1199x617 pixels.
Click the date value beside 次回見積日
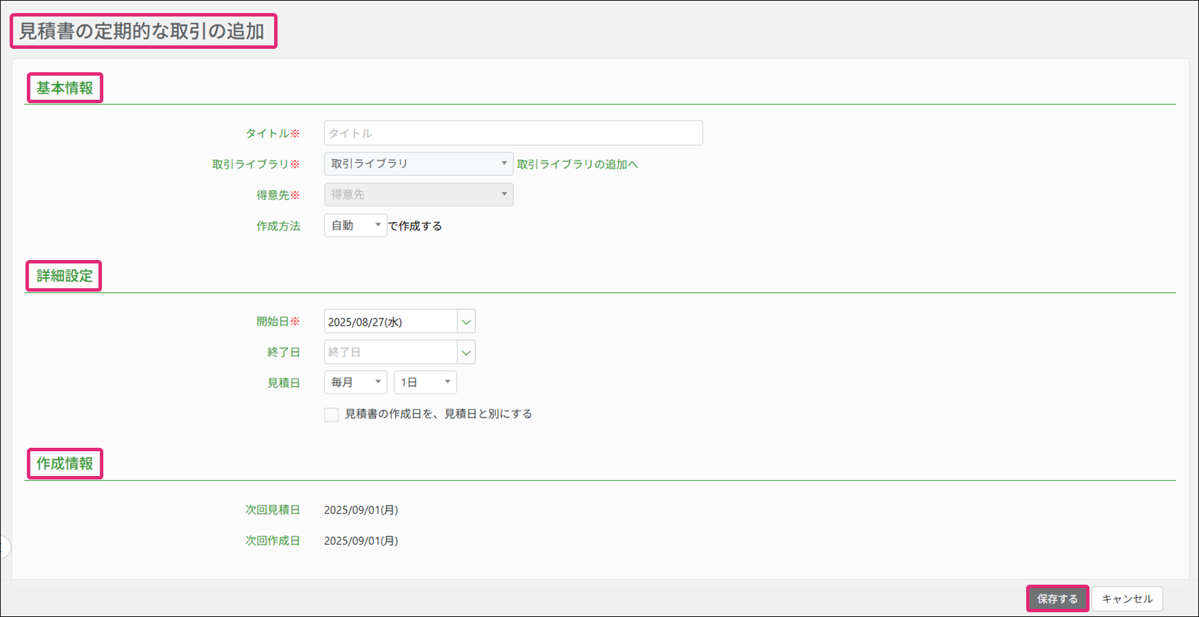(361, 510)
